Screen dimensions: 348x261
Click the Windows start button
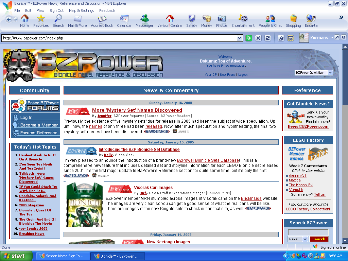pyautogui.click(x=16, y=256)
